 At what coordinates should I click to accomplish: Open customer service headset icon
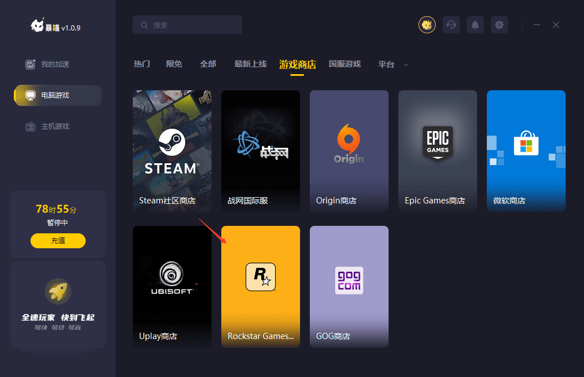[x=451, y=25]
